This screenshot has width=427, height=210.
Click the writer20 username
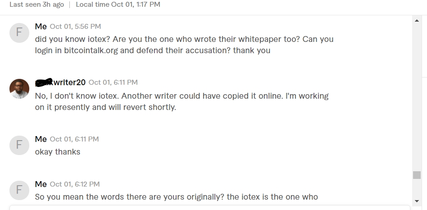point(60,82)
